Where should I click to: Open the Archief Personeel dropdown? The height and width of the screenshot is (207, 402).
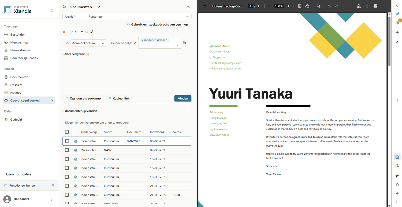[127, 17]
